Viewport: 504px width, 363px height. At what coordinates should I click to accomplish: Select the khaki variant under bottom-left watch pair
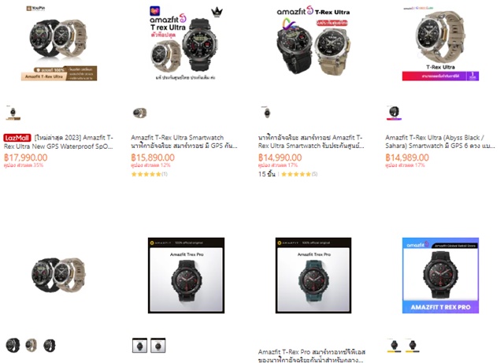point(31,346)
